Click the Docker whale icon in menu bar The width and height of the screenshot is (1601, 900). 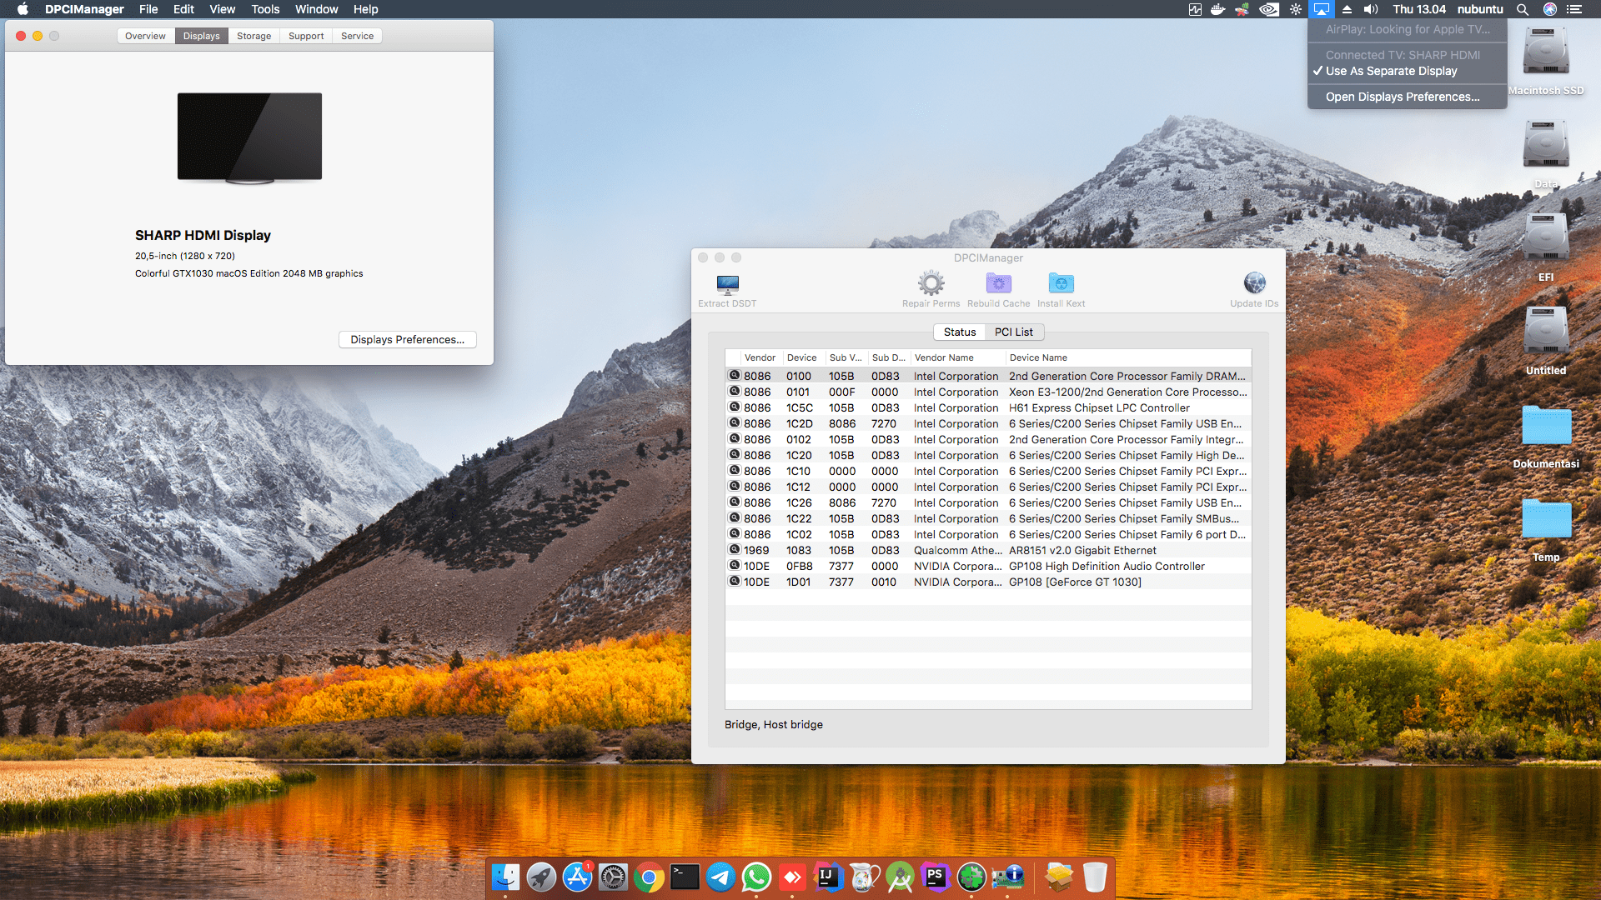tap(1217, 9)
